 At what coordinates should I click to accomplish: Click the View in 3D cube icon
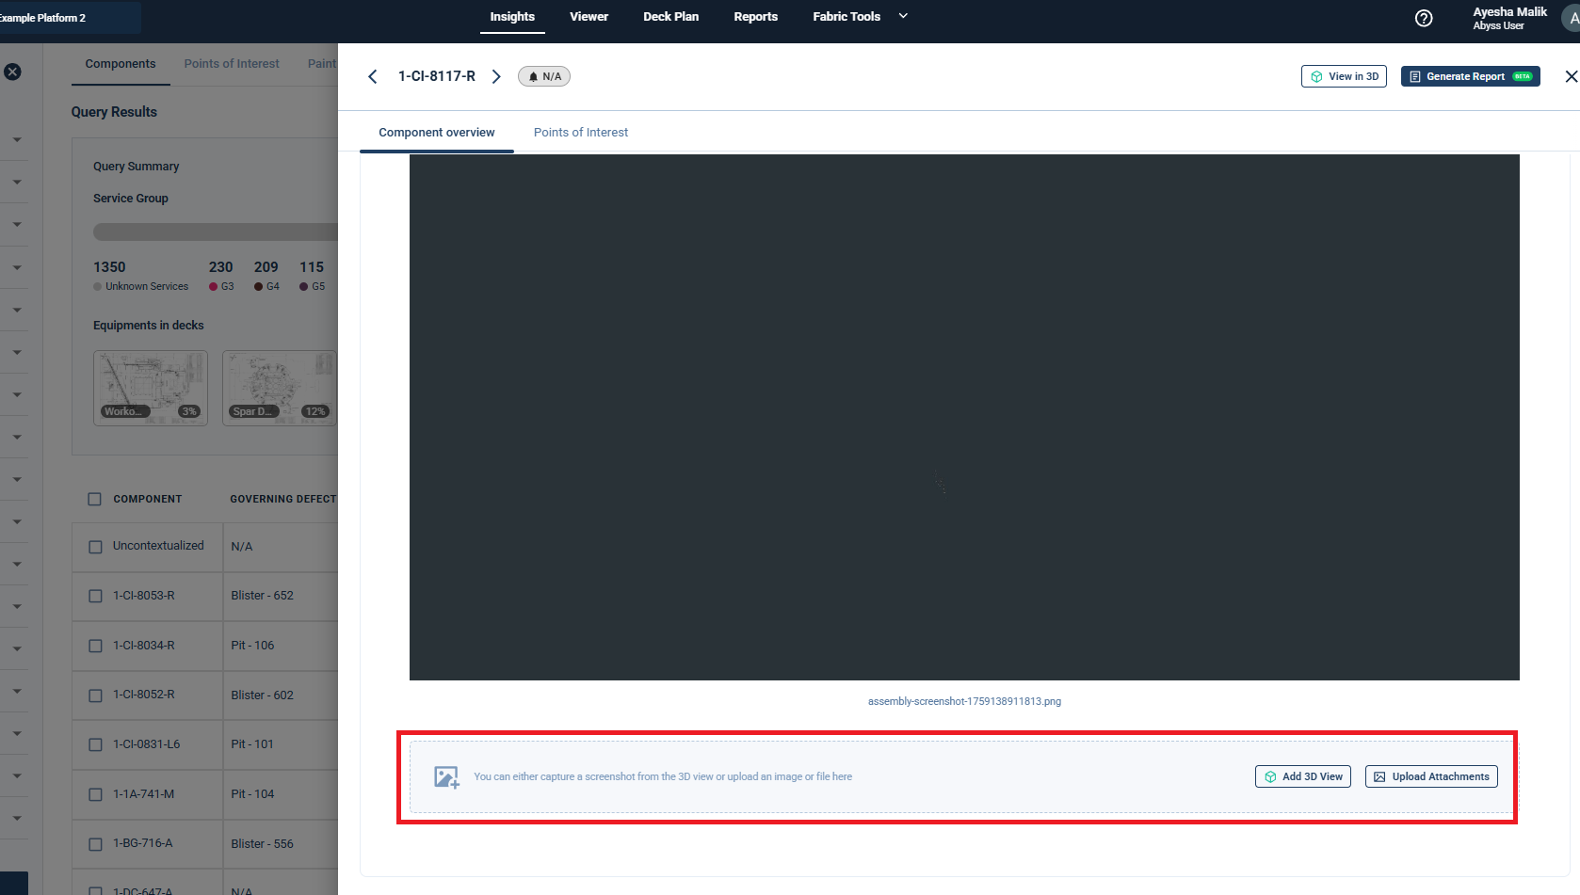pos(1315,76)
